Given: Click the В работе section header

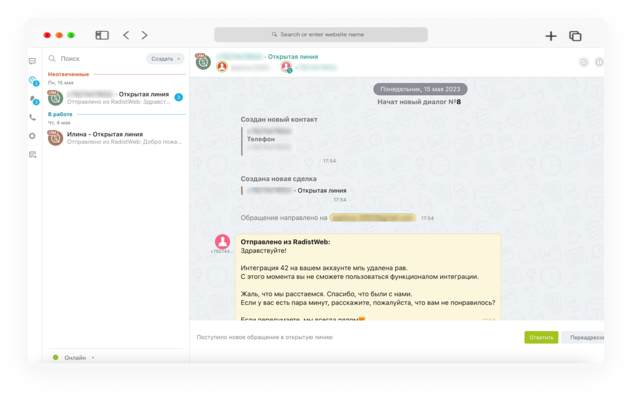Looking at the screenshot, I should click(60, 114).
